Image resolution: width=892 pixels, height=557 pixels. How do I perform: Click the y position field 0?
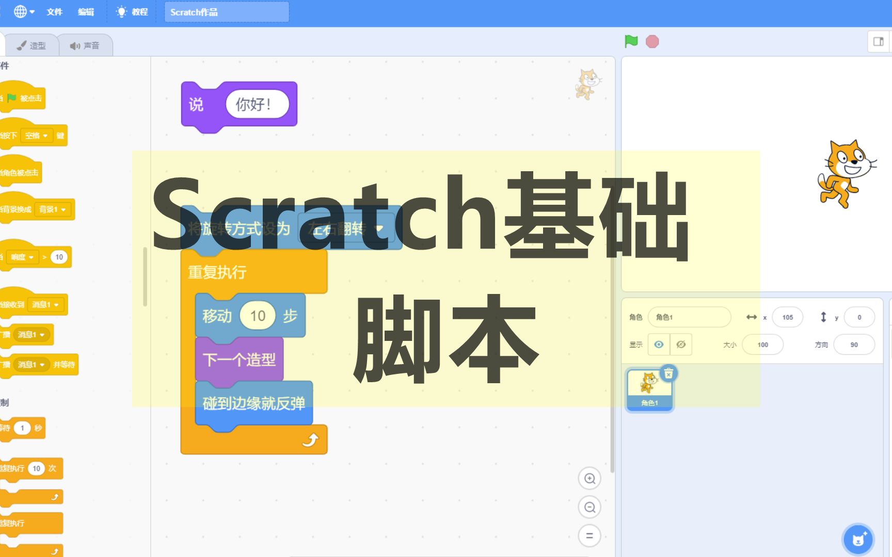pyautogui.click(x=859, y=317)
